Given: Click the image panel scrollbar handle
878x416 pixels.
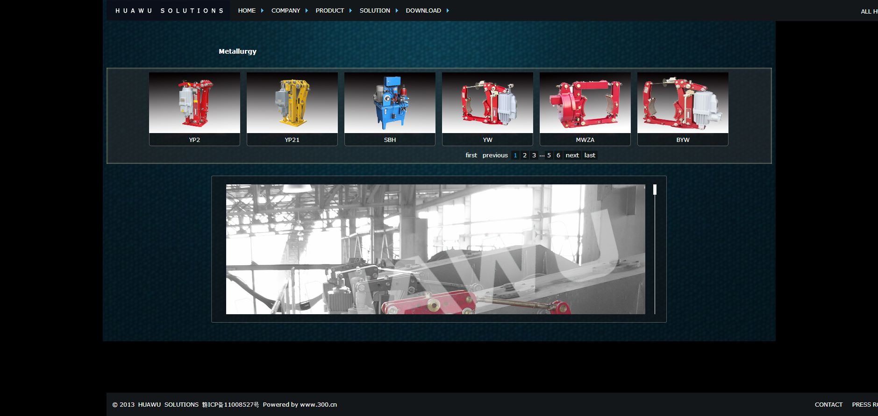Looking at the screenshot, I should coord(655,190).
